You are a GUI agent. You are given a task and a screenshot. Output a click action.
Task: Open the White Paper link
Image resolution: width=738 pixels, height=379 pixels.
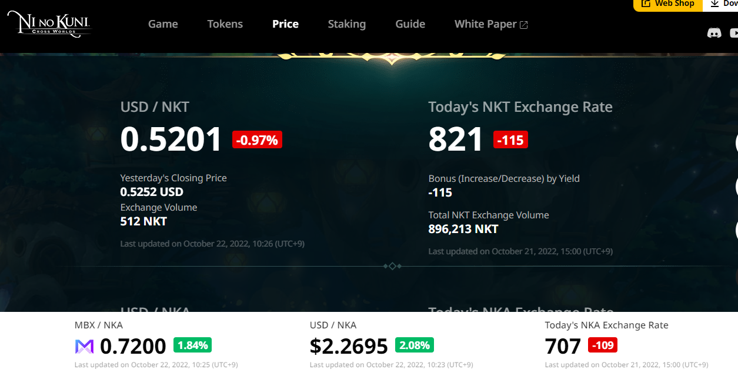(x=486, y=24)
